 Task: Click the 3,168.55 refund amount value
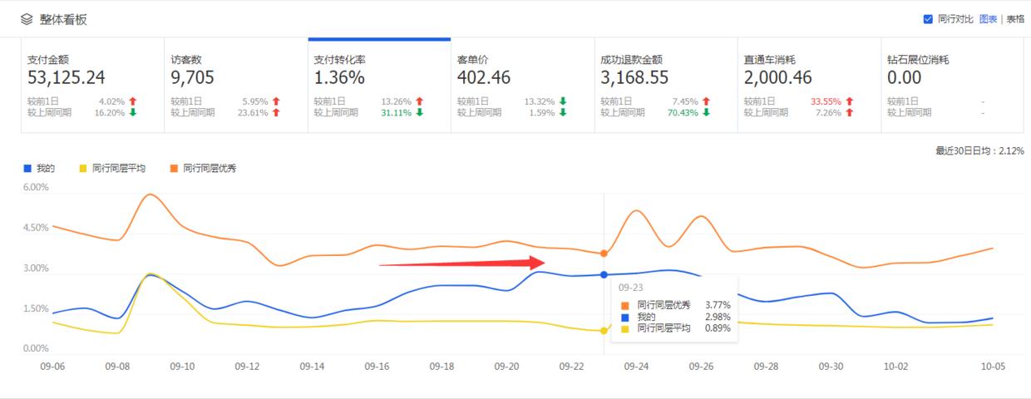(634, 78)
